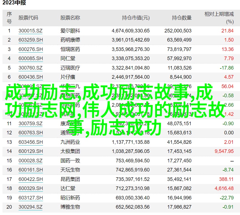Click market value 1,038,287,596.05
This screenshot has width=240, height=215.
point(131,151)
